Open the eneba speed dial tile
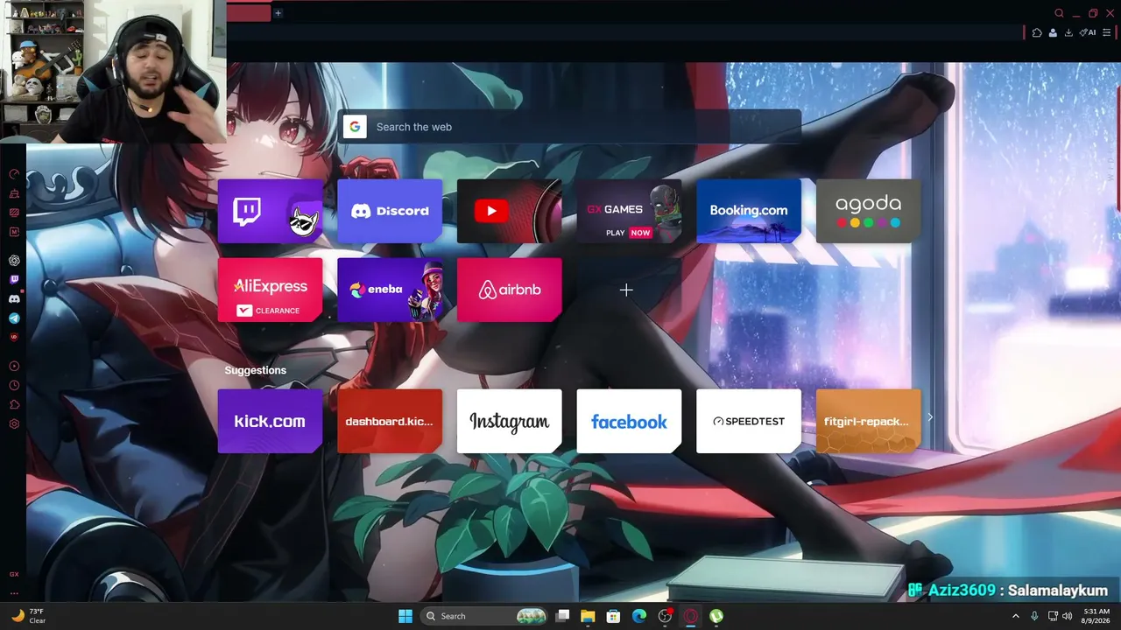Viewport: 1121px width, 630px height. click(x=390, y=290)
